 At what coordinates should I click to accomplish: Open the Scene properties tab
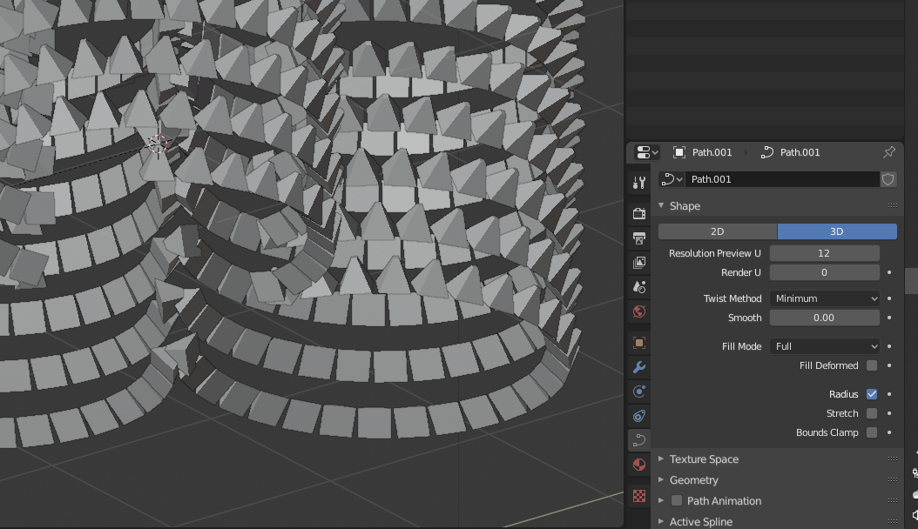click(638, 287)
